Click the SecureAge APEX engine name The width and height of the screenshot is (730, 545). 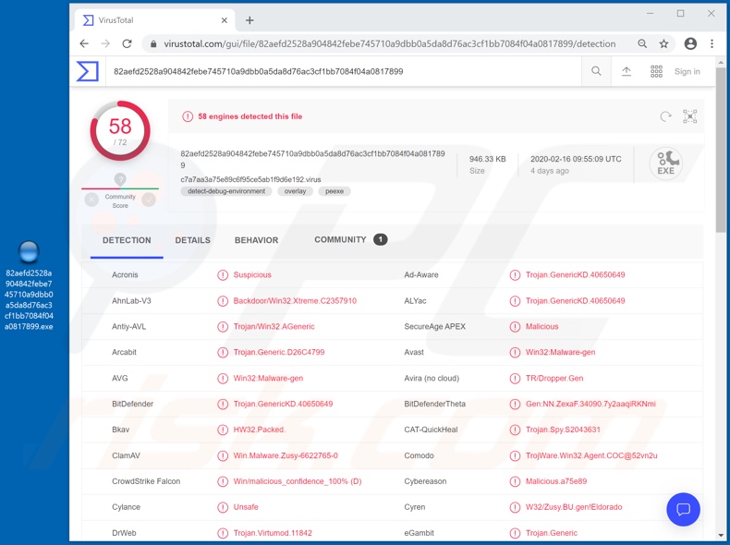[435, 326]
